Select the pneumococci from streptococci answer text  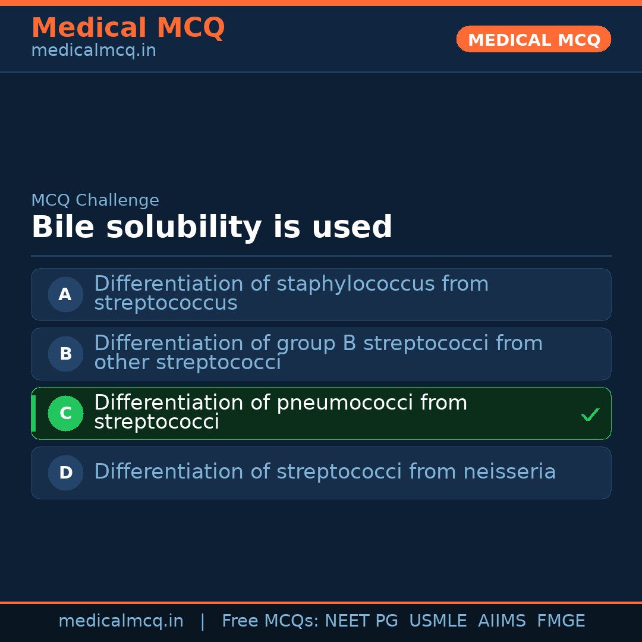281,413
